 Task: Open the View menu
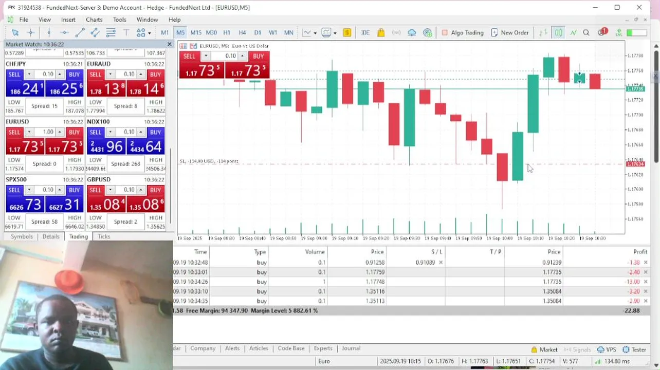45,20
